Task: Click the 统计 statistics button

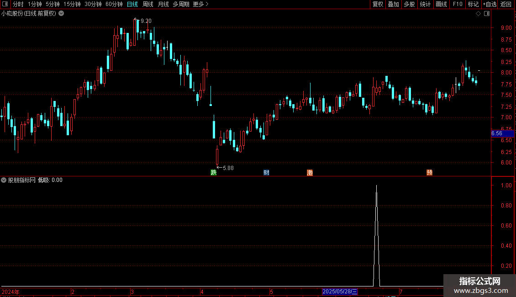Action: [425, 4]
